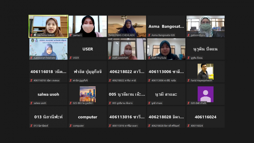Screen dimensions: 254x143
Task: Click muted mic icon on computer tile
Action: 71,125
